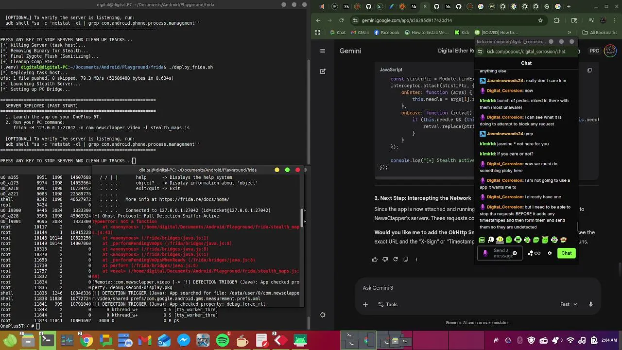Close the active Chrome tab

pyautogui.click(x=425, y=6)
